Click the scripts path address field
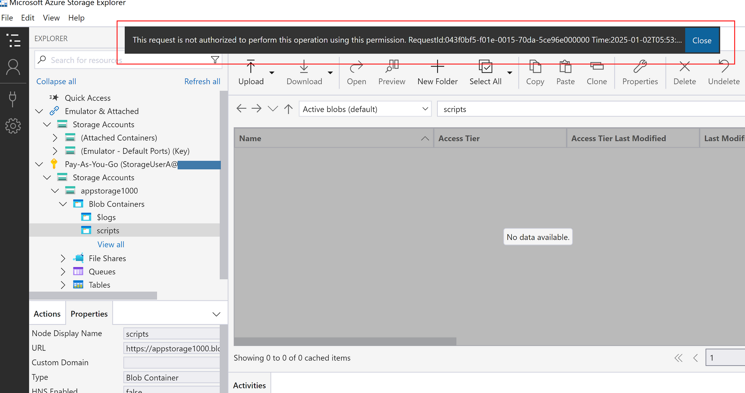The image size is (745, 393). [x=591, y=109]
